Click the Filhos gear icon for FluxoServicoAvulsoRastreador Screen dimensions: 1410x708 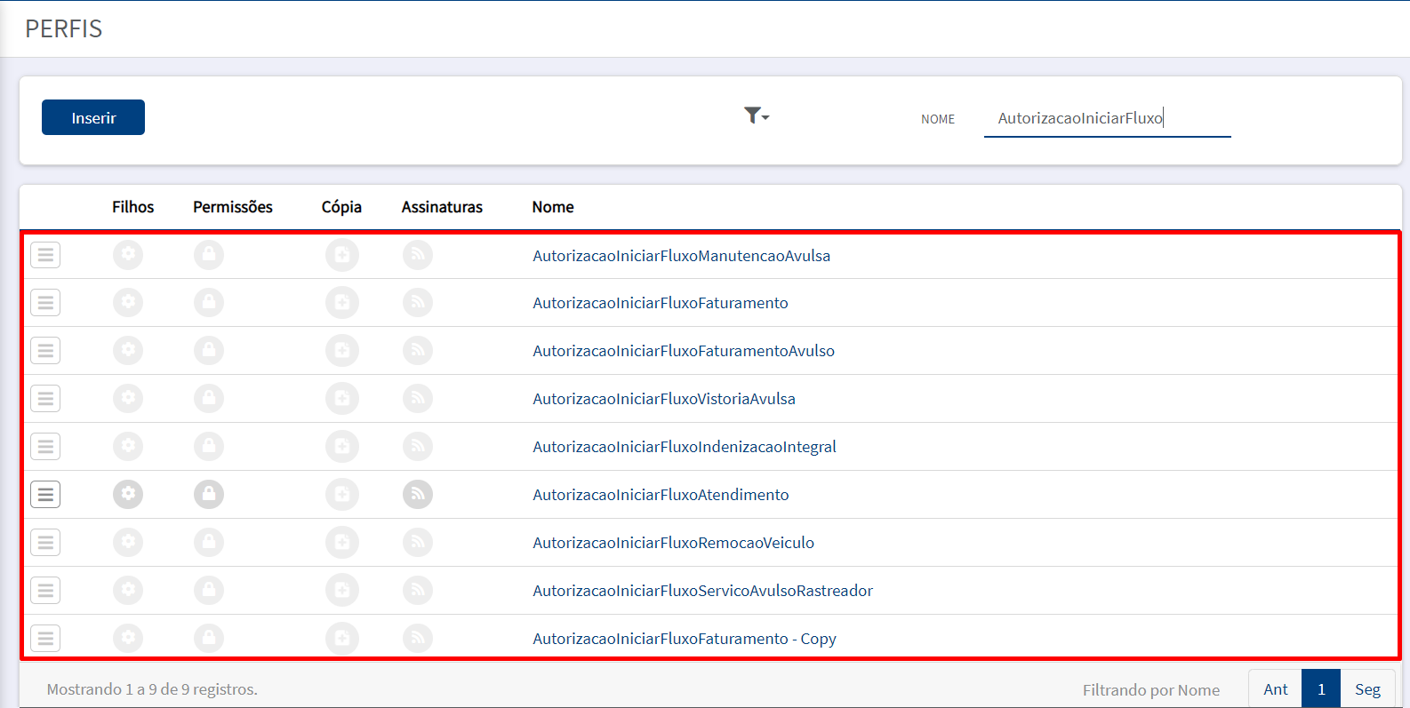[128, 591]
